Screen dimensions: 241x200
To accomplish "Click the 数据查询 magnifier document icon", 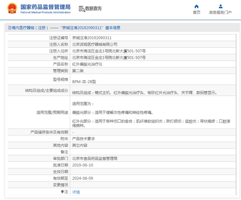I will click(x=81, y=9).
